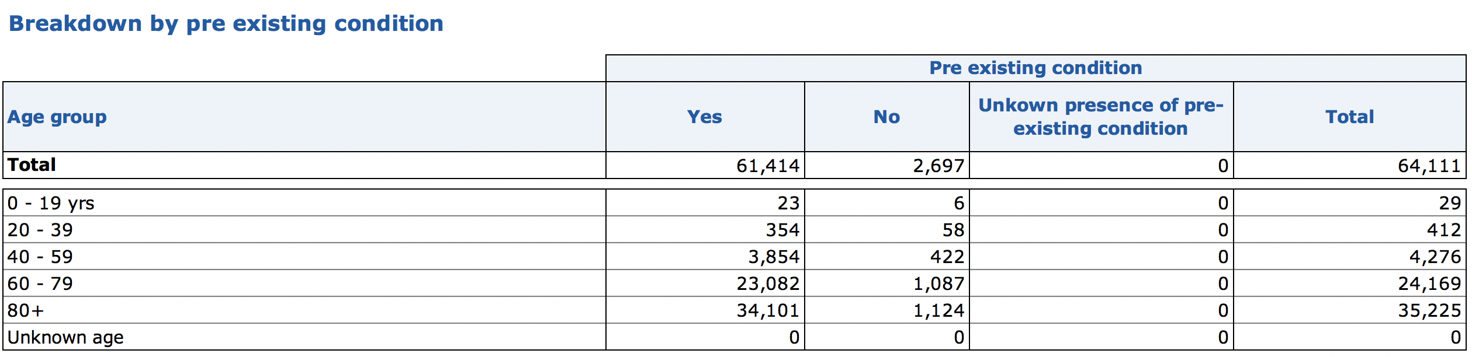
Task: Click the 4,276 total cell
Action: pyautogui.click(x=1435, y=257)
